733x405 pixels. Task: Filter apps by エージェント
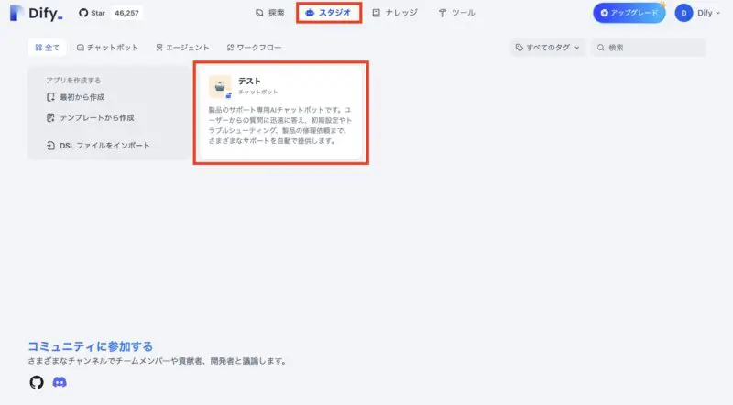click(x=182, y=48)
